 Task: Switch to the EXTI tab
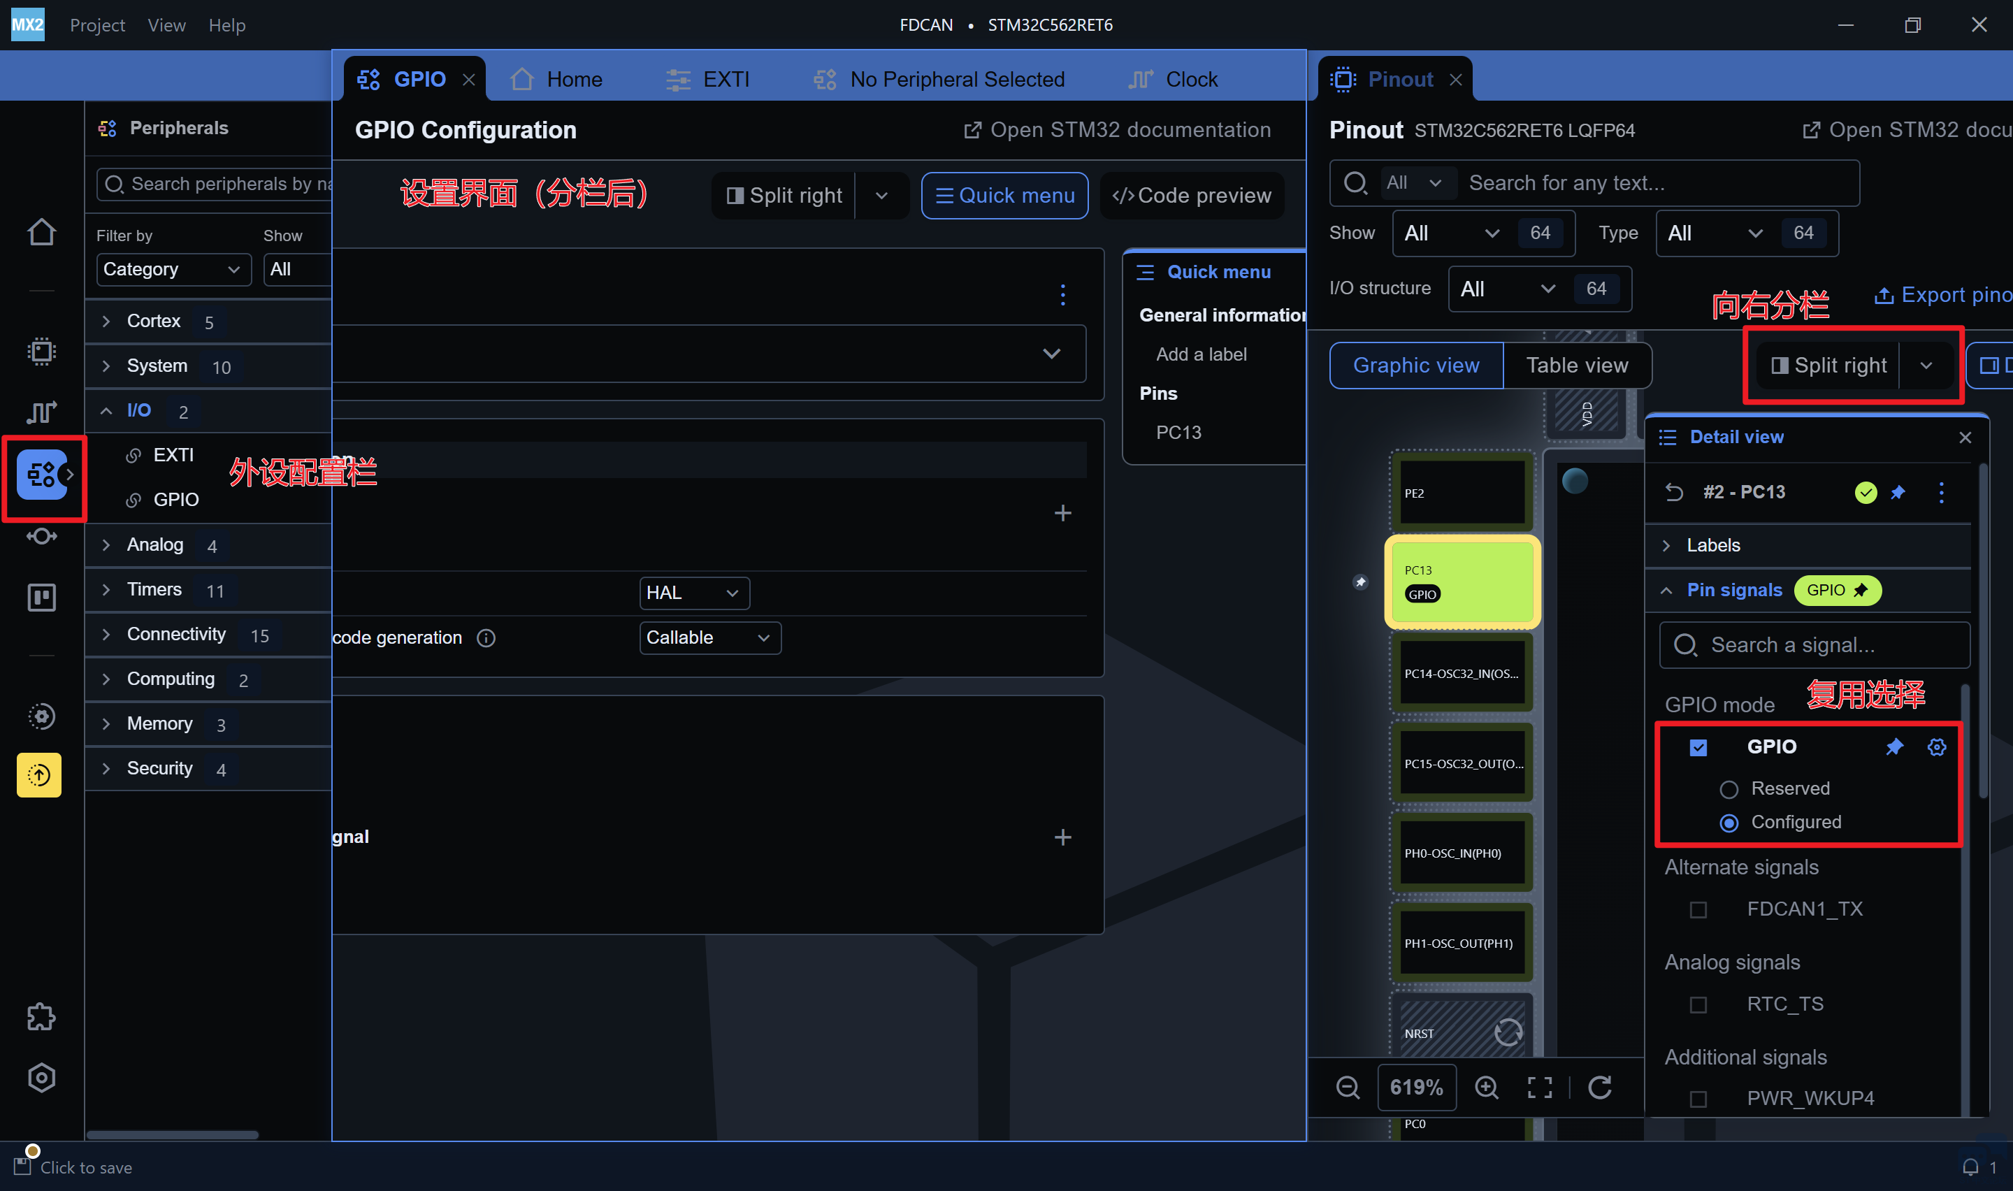[707, 80]
